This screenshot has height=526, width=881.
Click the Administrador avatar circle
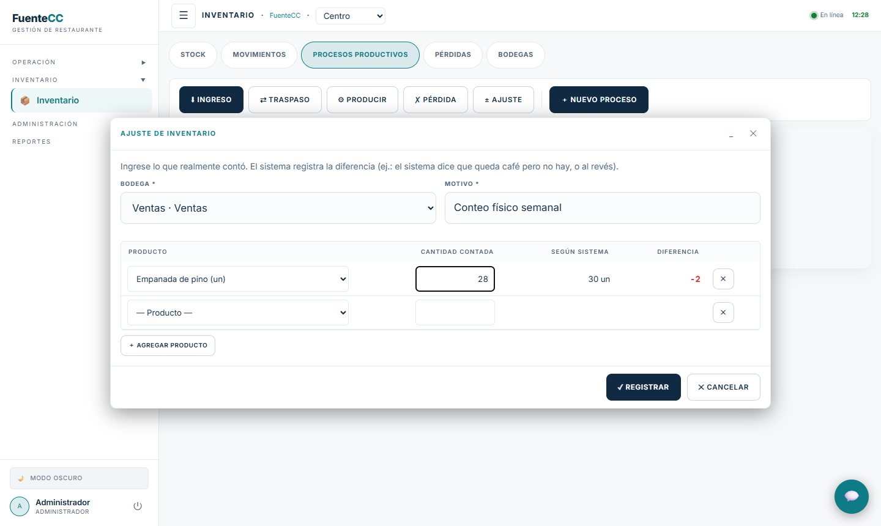[20, 506]
